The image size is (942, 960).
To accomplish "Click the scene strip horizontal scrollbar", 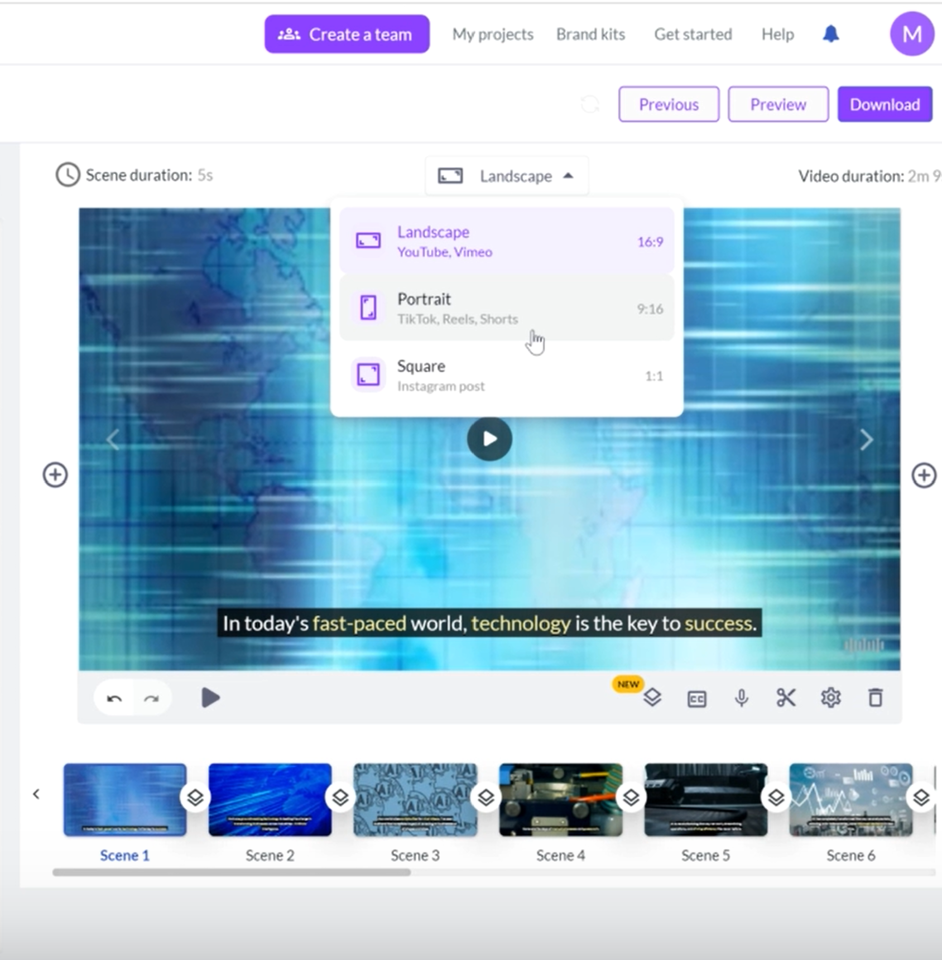I will coord(232,872).
